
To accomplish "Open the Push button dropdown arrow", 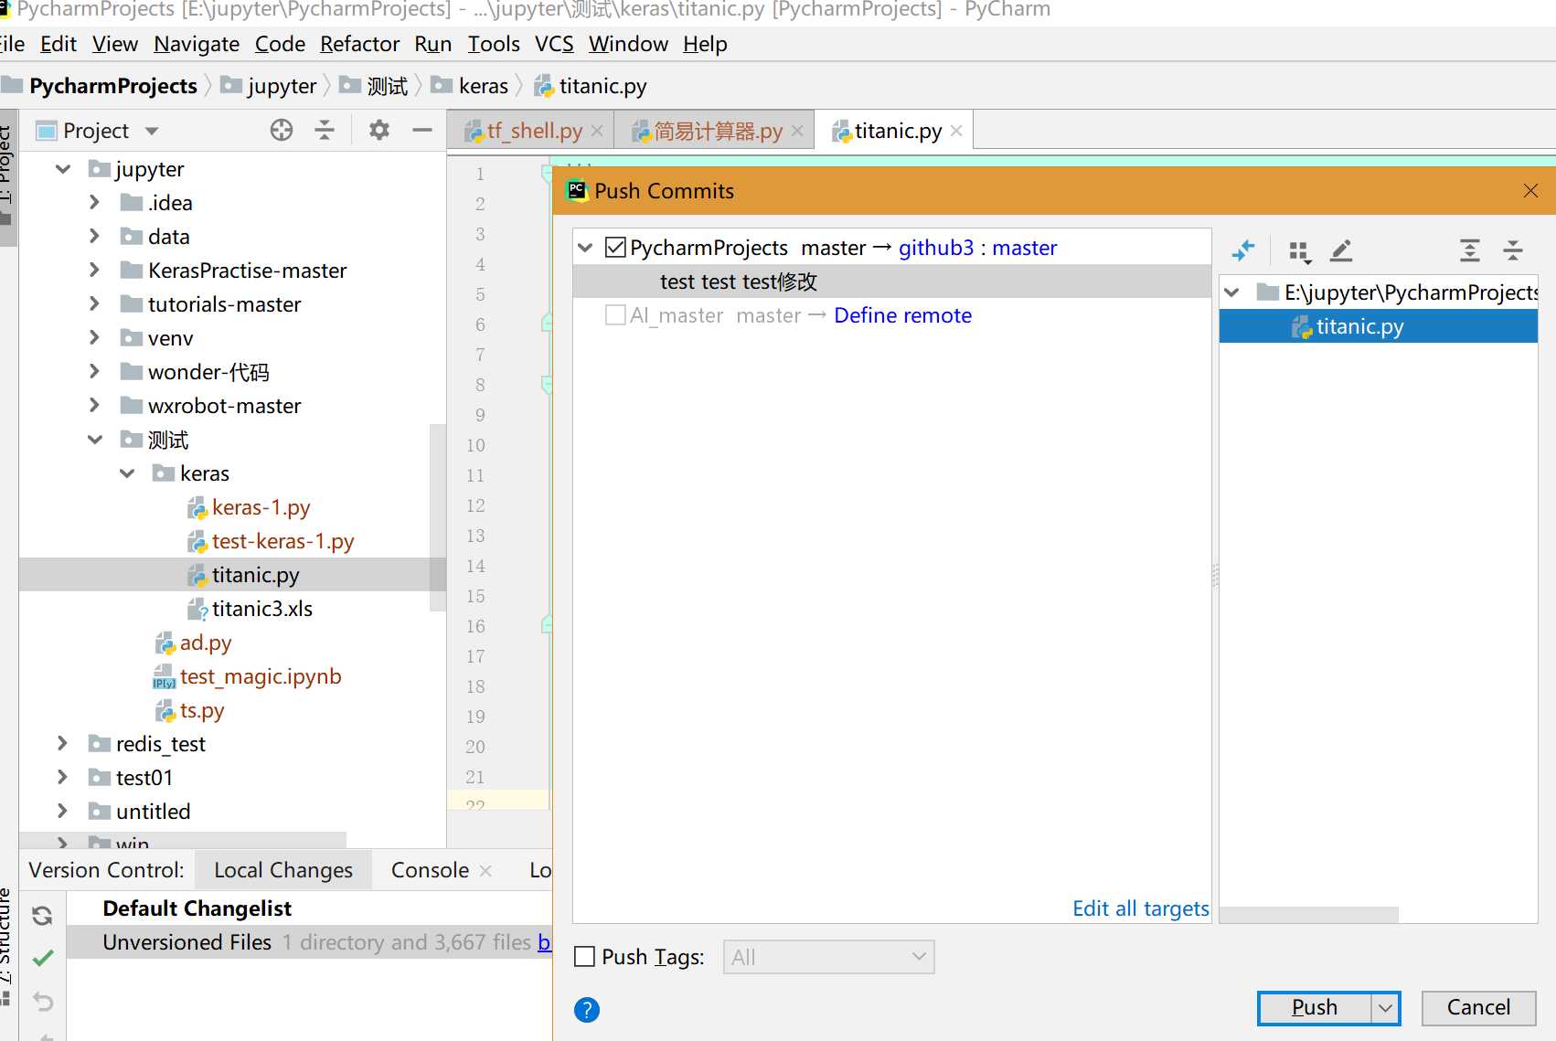I will point(1386,1008).
